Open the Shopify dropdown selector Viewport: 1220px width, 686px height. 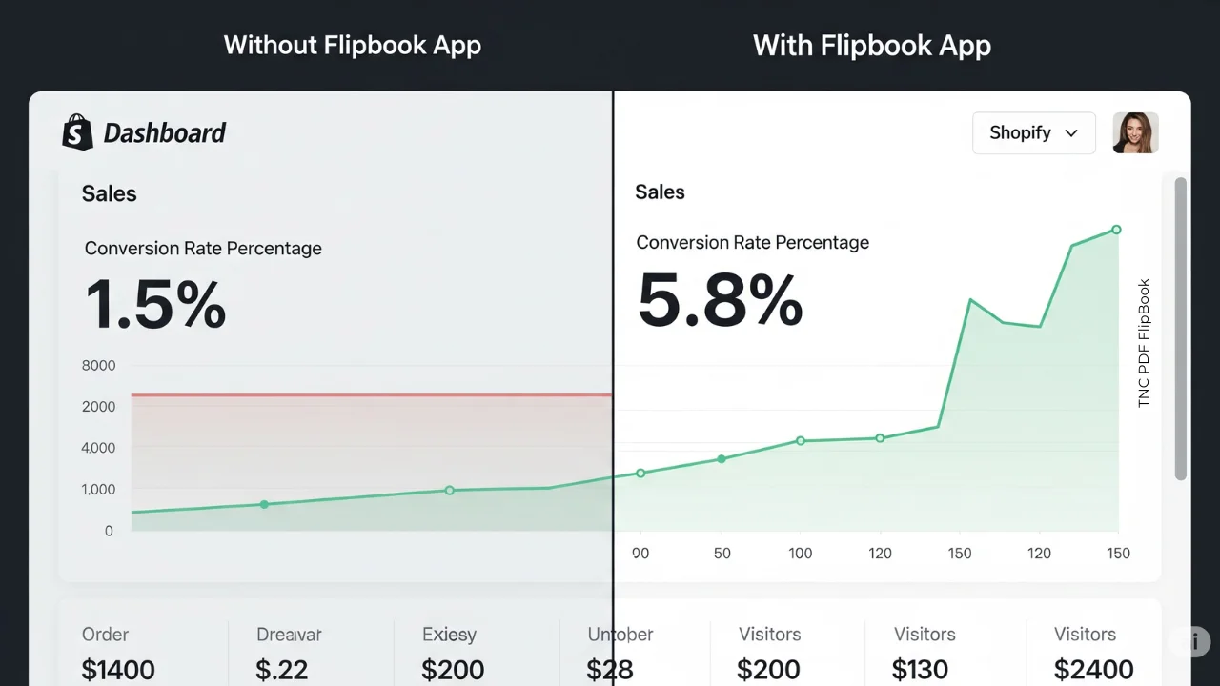pos(1033,133)
